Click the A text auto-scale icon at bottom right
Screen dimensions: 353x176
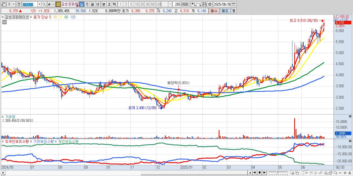pyautogui.click(x=350, y=173)
